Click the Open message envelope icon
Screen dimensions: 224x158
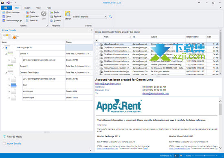4,12
